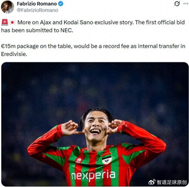Click the Grok slashed-circle icon
This screenshot has height=187, width=189.
[177, 4]
